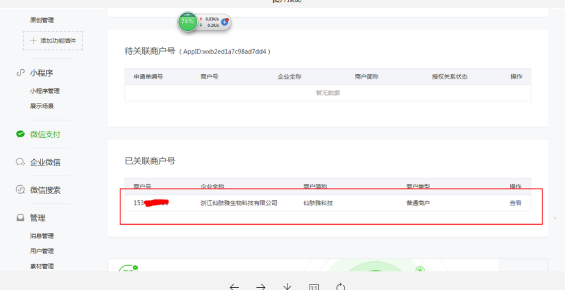565x290 pixels.
Task: Click the 小程序 link icon in sidebar
Action: pyautogui.click(x=20, y=73)
